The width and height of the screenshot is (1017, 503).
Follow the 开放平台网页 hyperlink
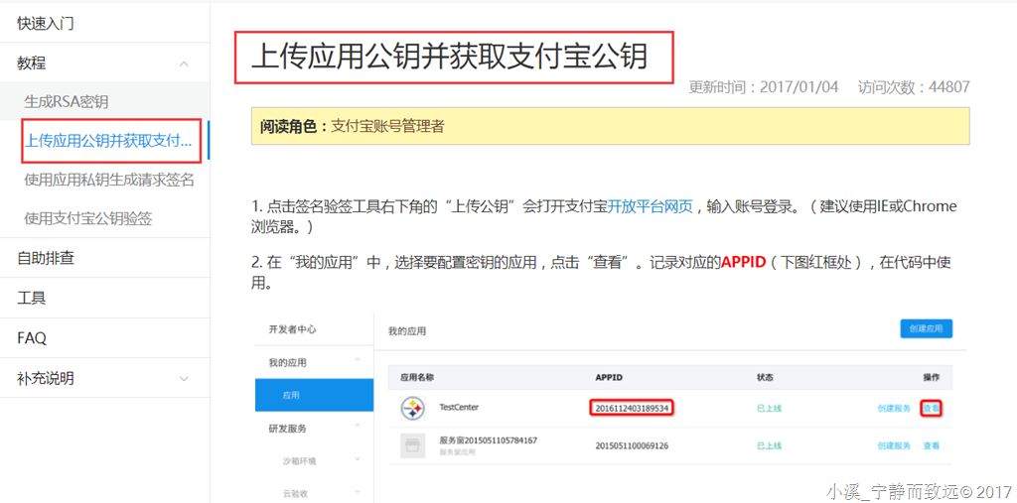(650, 206)
